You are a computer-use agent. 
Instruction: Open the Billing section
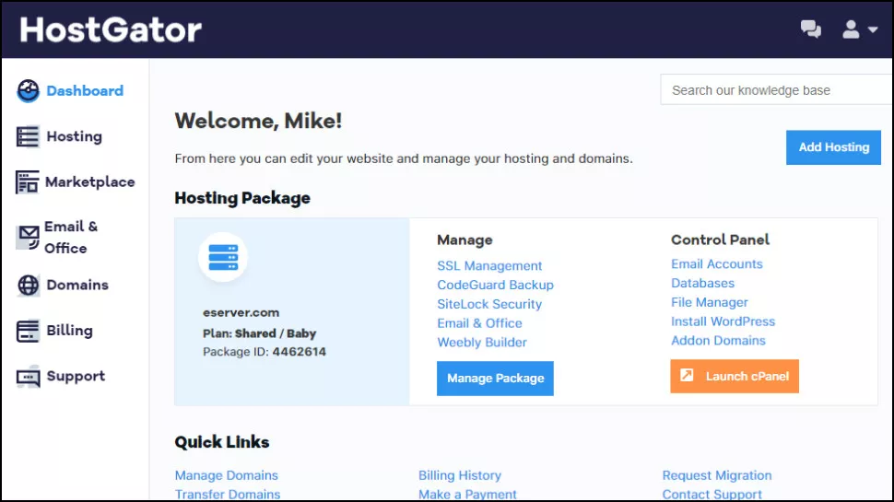tap(69, 331)
